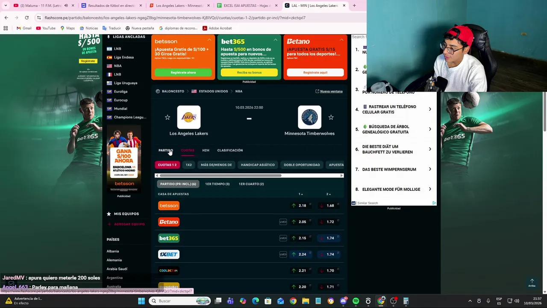Click Betano odds 1.72
This screenshot has height=308, width=547.
coord(330,222)
